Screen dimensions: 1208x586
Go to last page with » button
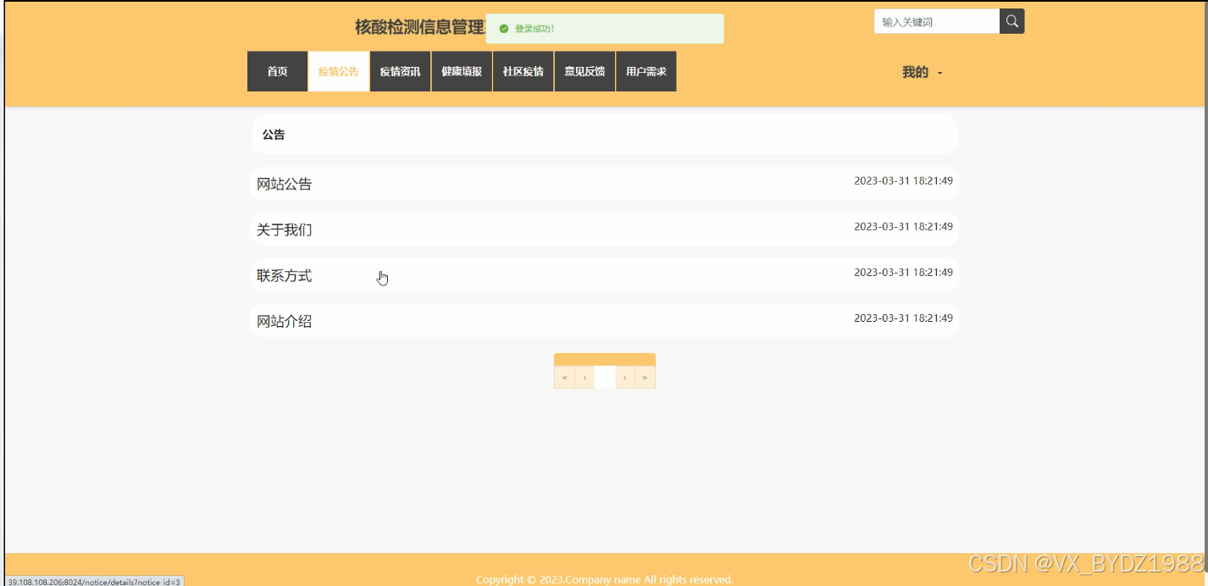click(x=645, y=378)
